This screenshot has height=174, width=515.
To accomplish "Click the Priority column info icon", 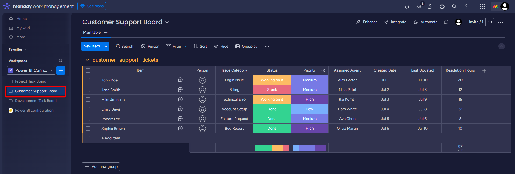I will pyautogui.click(x=323, y=70).
